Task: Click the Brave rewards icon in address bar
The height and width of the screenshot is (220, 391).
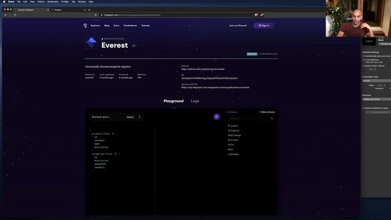Action: [261, 15]
